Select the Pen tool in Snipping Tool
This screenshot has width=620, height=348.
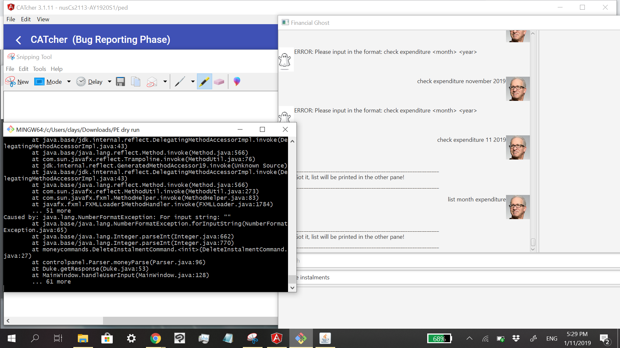click(180, 82)
